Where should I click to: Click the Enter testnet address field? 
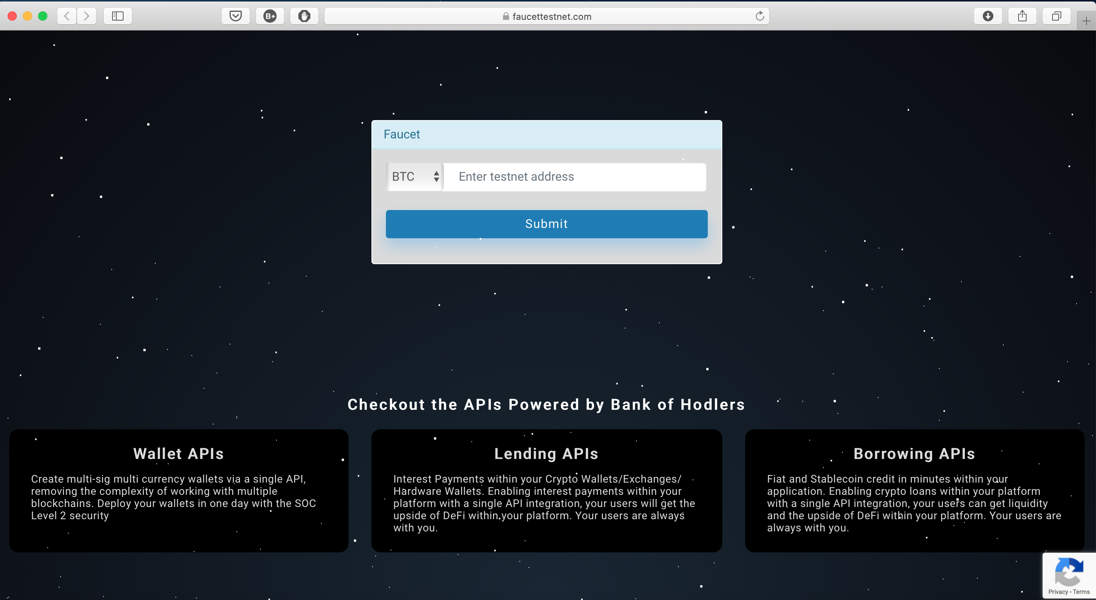574,176
